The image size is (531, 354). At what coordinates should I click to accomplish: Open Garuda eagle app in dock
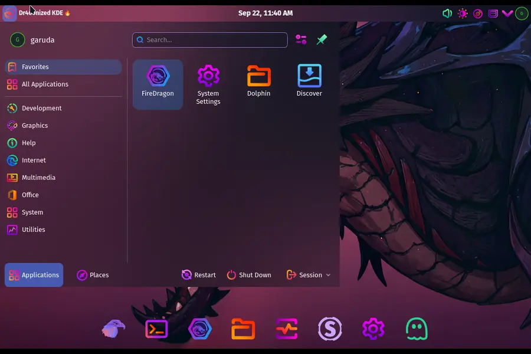coord(113,328)
